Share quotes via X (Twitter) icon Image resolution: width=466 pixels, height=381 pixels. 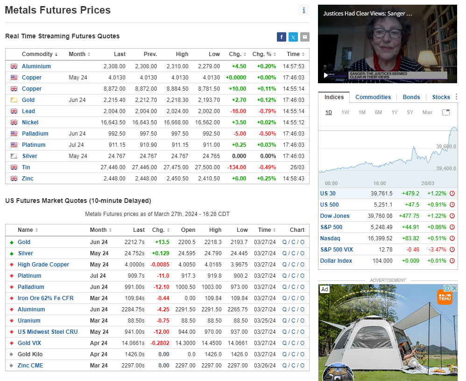(293, 37)
